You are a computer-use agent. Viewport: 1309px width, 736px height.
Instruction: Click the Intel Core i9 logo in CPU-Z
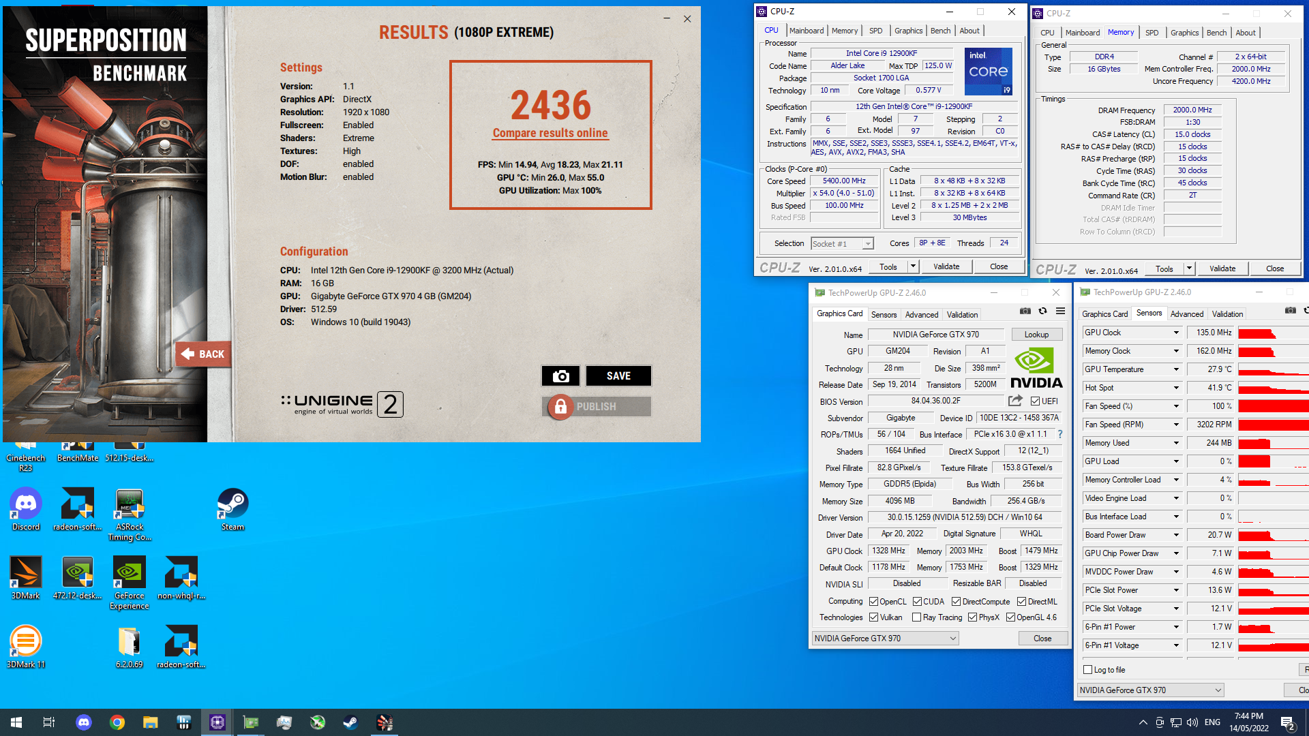click(989, 72)
